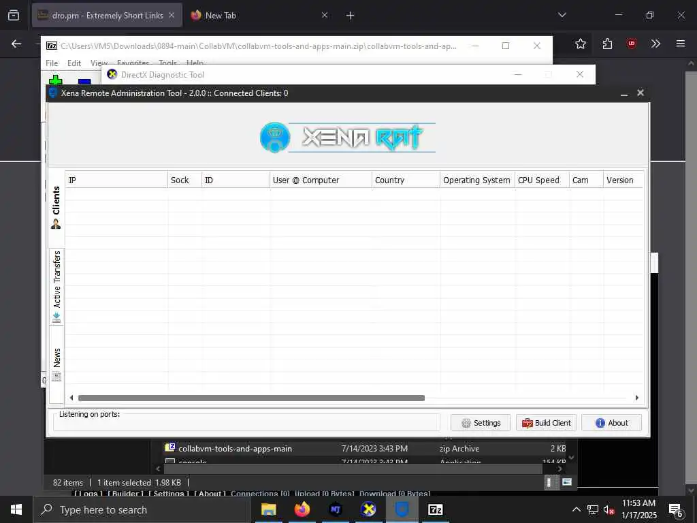Click the Xena RAT taskbar icon
This screenshot has height=523, width=697.
(402, 509)
